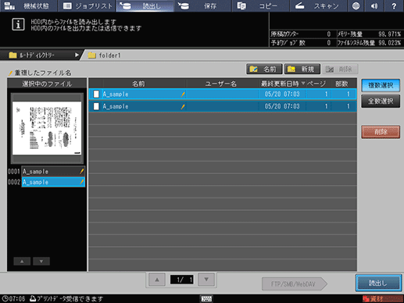The height and width of the screenshot is (303, 404).
Task: Click the page indicator 1/1 field
Action: tap(181, 280)
